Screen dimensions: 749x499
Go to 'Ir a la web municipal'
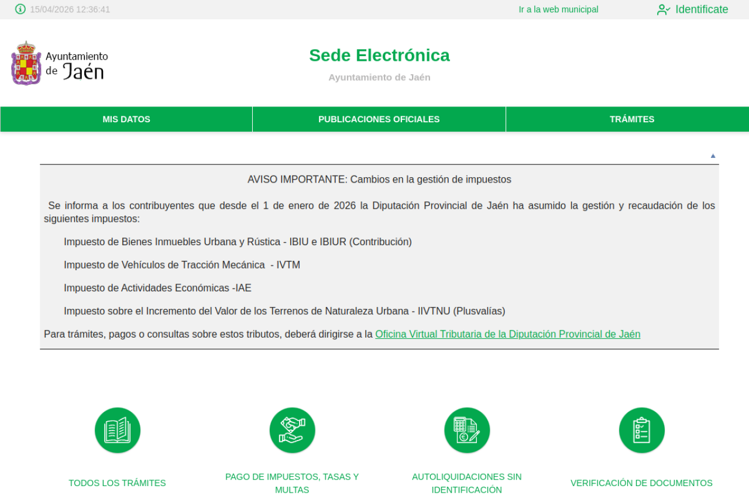coord(558,9)
